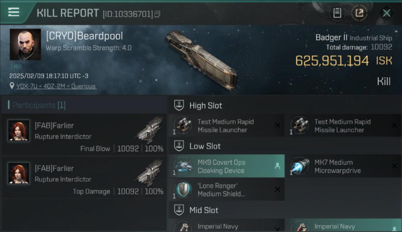This screenshot has height=232, width=402.
Task: Click the 'Lone Ranger' Medium Shield module icon
Action: [x=183, y=190]
